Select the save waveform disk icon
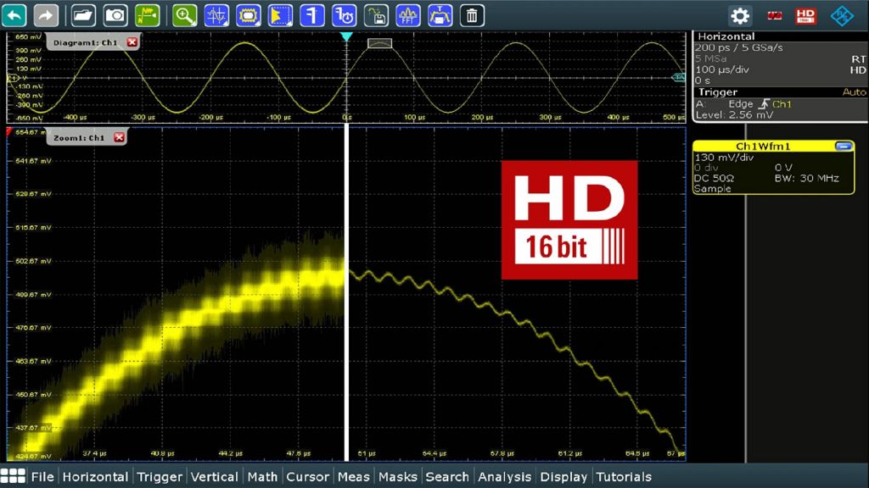This screenshot has width=869, height=488. (x=376, y=14)
